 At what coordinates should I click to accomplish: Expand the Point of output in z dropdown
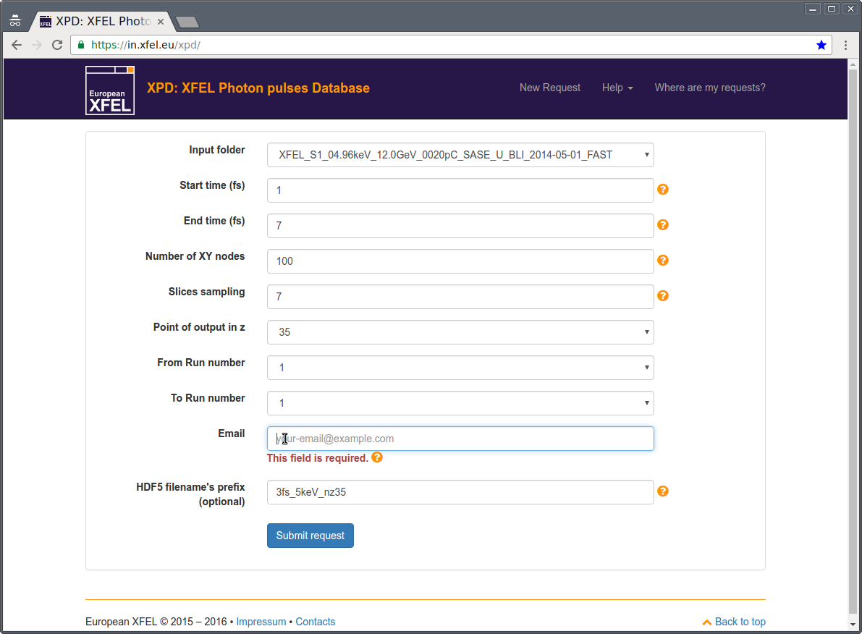[460, 332]
